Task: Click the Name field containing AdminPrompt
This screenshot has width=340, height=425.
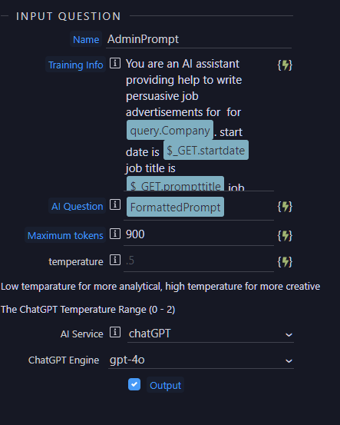Action: click(199, 39)
